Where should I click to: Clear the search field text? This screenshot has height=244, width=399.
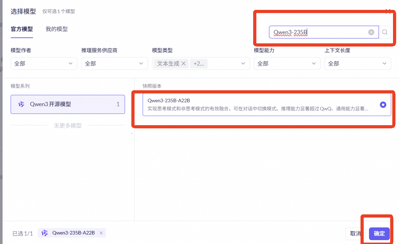pos(371,32)
